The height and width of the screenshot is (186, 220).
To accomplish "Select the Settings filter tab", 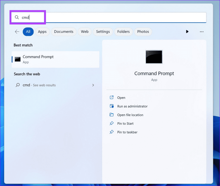I will 103,31.
